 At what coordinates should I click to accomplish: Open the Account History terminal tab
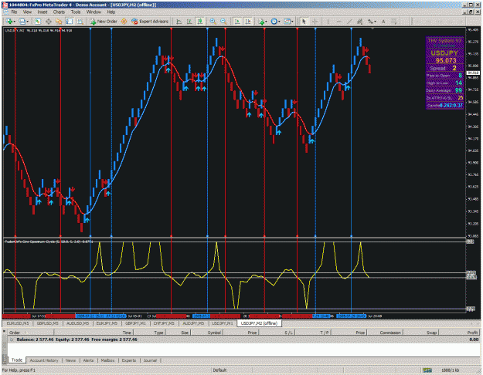point(44,360)
